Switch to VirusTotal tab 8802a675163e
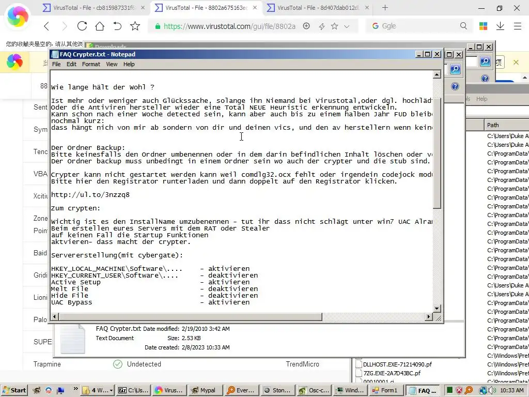The width and height of the screenshot is (529, 397). (206, 7)
